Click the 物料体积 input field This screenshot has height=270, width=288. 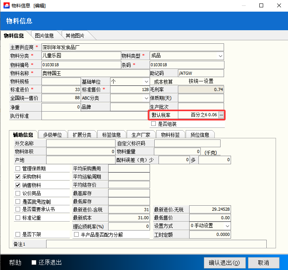pos(81,151)
